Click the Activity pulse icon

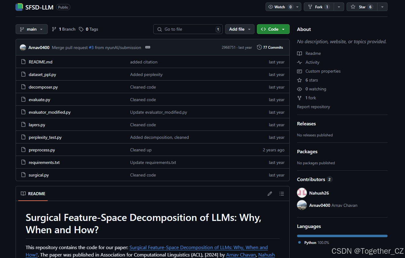[x=299, y=62]
